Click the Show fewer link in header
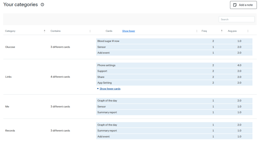 pos(128,31)
